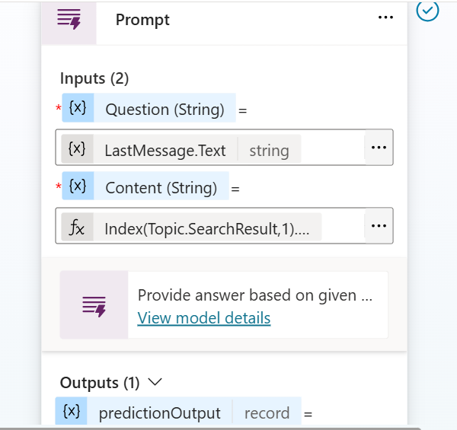Open the 'Provide answer based on given' prompt
Image resolution: width=457 pixels, height=430 pixels.
[x=255, y=295]
